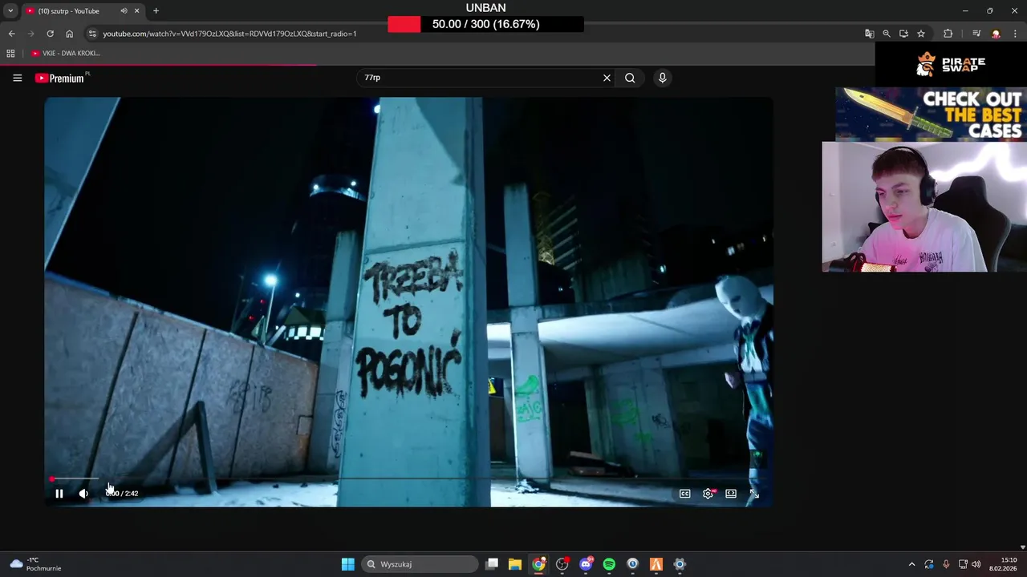Open the YouTube hamburger guide menu
The height and width of the screenshot is (577, 1027).
tap(17, 78)
